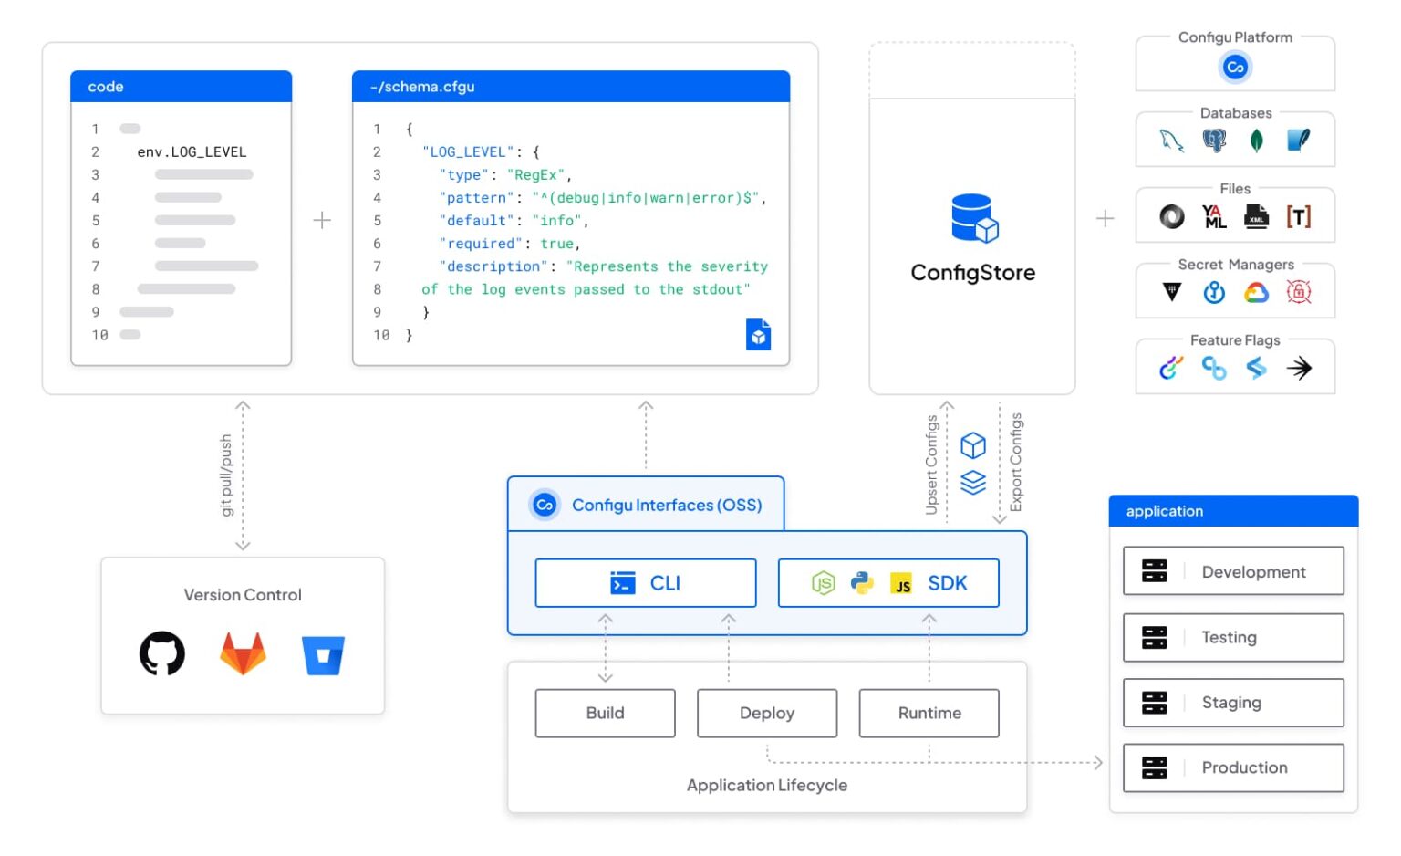Select the GitLab icon
Image resolution: width=1401 pixels, height=856 pixels.
(243, 652)
